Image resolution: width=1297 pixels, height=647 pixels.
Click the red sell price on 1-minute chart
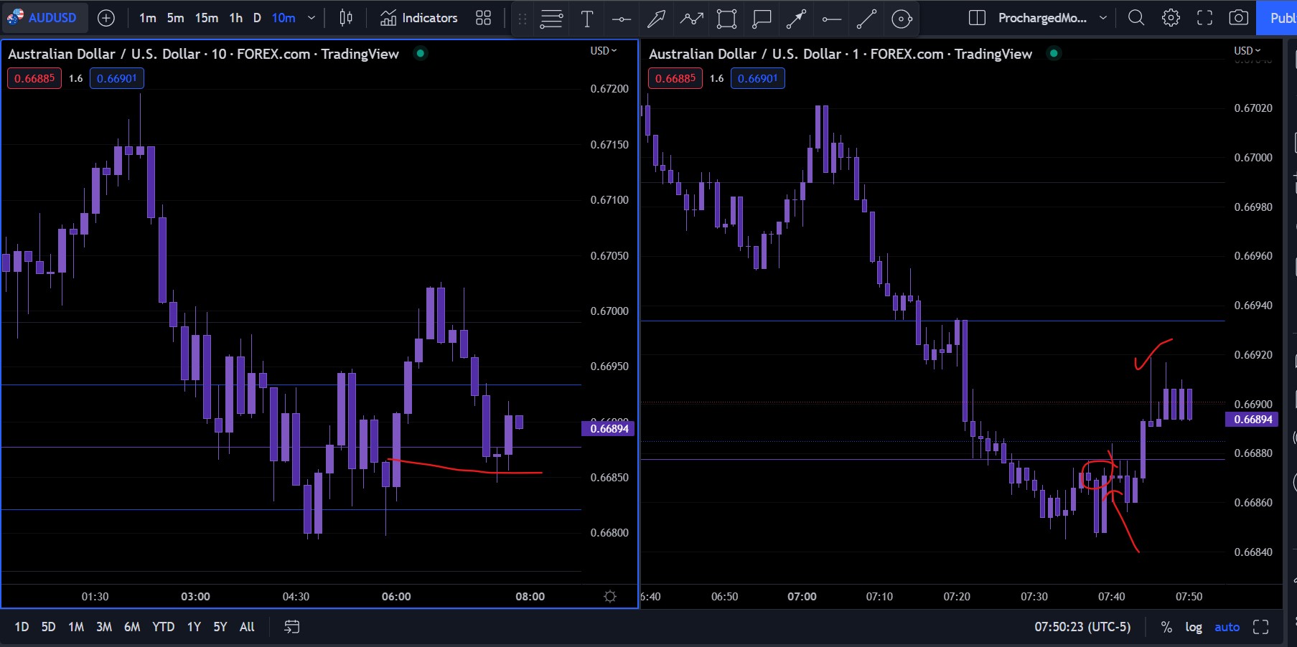click(x=675, y=78)
